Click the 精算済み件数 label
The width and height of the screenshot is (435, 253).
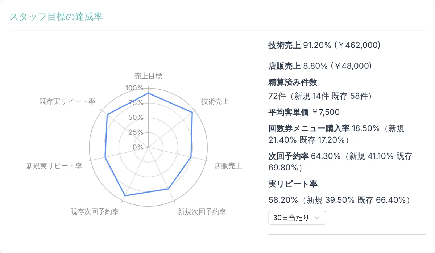click(x=293, y=83)
